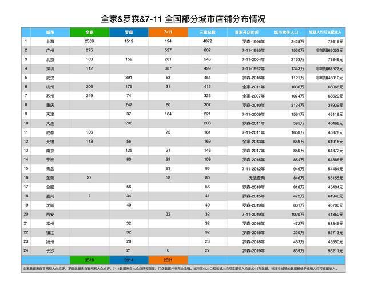Select the total 4072 cell

tap(207, 41)
